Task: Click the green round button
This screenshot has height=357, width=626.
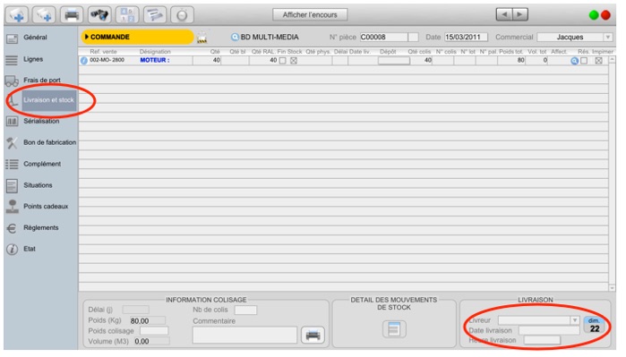Action: (594, 15)
